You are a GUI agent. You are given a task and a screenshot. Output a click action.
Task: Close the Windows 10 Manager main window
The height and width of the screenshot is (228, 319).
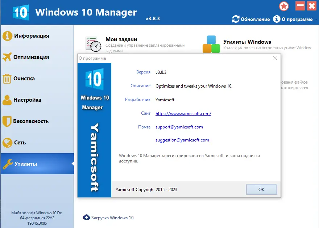pos(312,6)
